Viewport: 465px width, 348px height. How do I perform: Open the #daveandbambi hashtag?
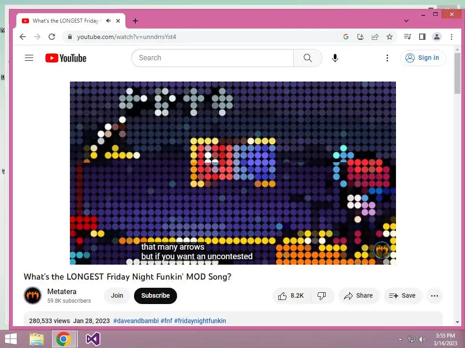(x=136, y=321)
